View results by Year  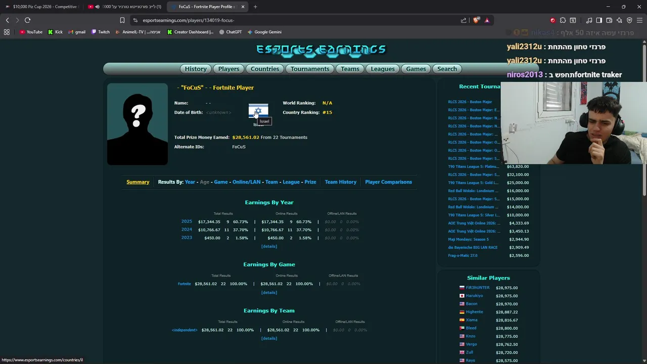(x=190, y=182)
